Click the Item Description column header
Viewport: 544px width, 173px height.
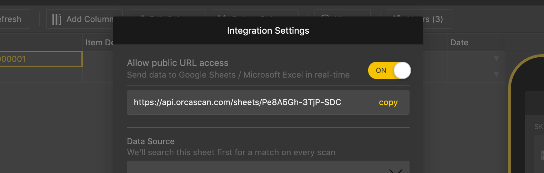pos(99,43)
